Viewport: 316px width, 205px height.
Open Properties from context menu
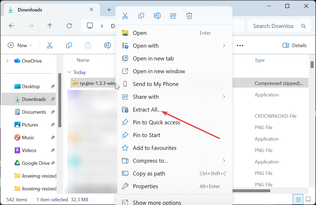175,186
